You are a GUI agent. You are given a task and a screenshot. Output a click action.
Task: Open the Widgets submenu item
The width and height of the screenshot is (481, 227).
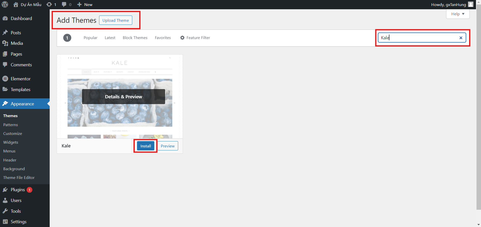(11, 142)
